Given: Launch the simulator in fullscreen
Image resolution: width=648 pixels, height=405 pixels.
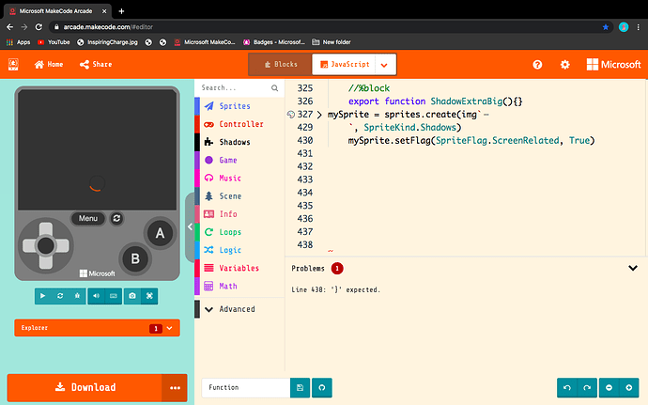Looking at the screenshot, I should [x=150, y=296].
